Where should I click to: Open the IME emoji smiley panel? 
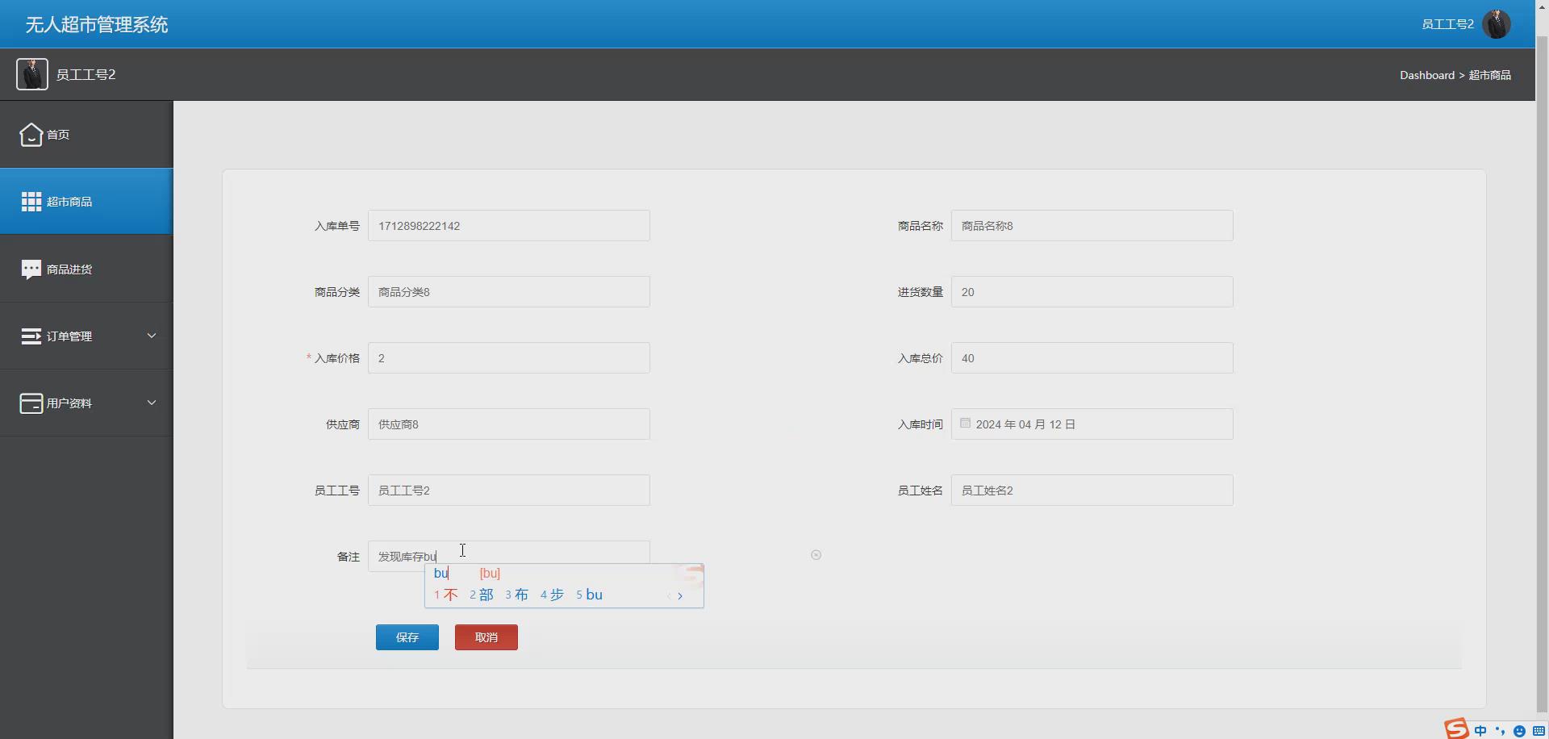pos(1519,731)
